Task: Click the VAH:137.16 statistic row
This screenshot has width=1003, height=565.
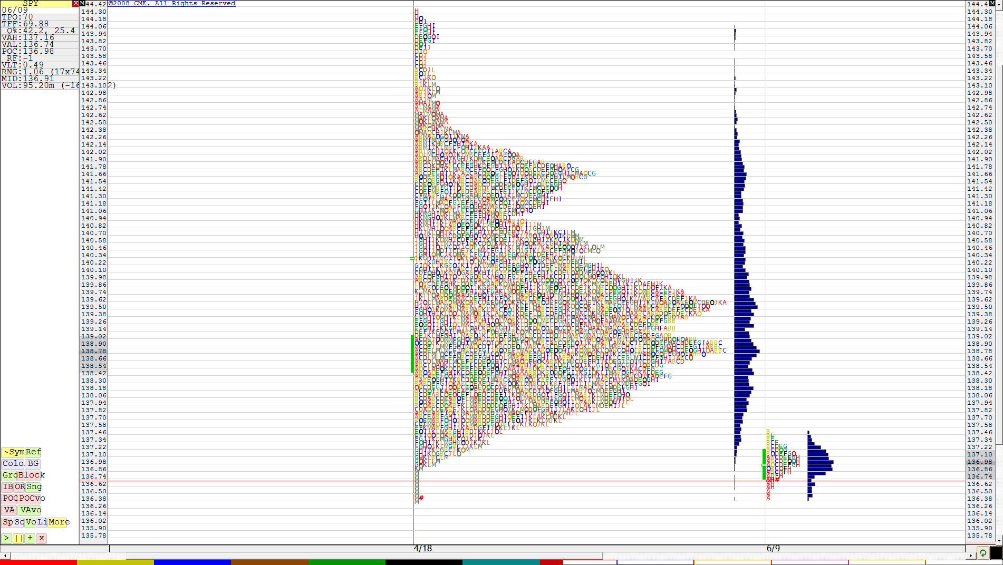Action: pyautogui.click(x=40, y=37)
